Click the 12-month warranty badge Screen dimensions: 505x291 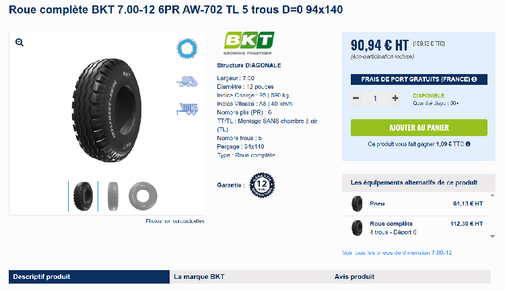pos(262,185)
